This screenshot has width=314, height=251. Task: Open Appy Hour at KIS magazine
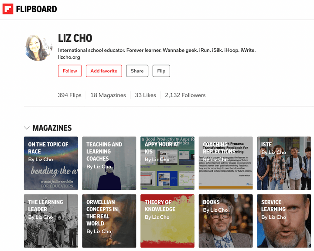tap(167, 163)
